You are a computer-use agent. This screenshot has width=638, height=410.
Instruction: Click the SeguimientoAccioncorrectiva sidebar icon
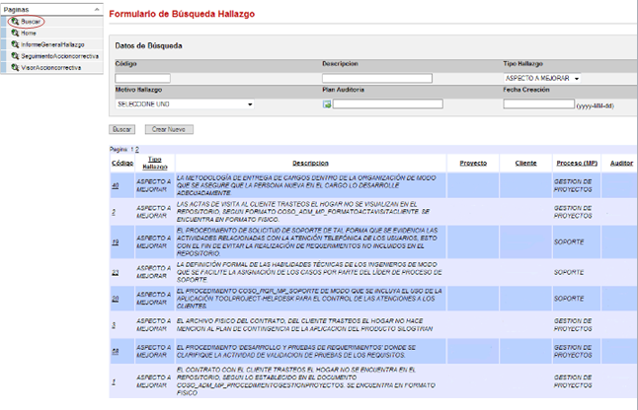pyautogui.click(x=15, y=56)
